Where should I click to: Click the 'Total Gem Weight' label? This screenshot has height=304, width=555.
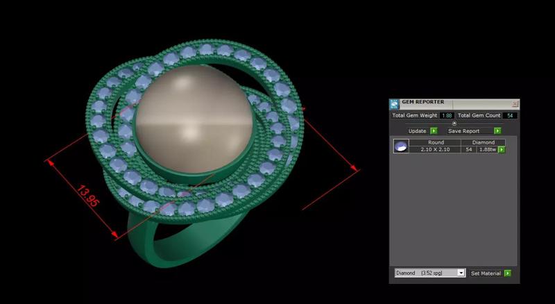coord(414,115)
